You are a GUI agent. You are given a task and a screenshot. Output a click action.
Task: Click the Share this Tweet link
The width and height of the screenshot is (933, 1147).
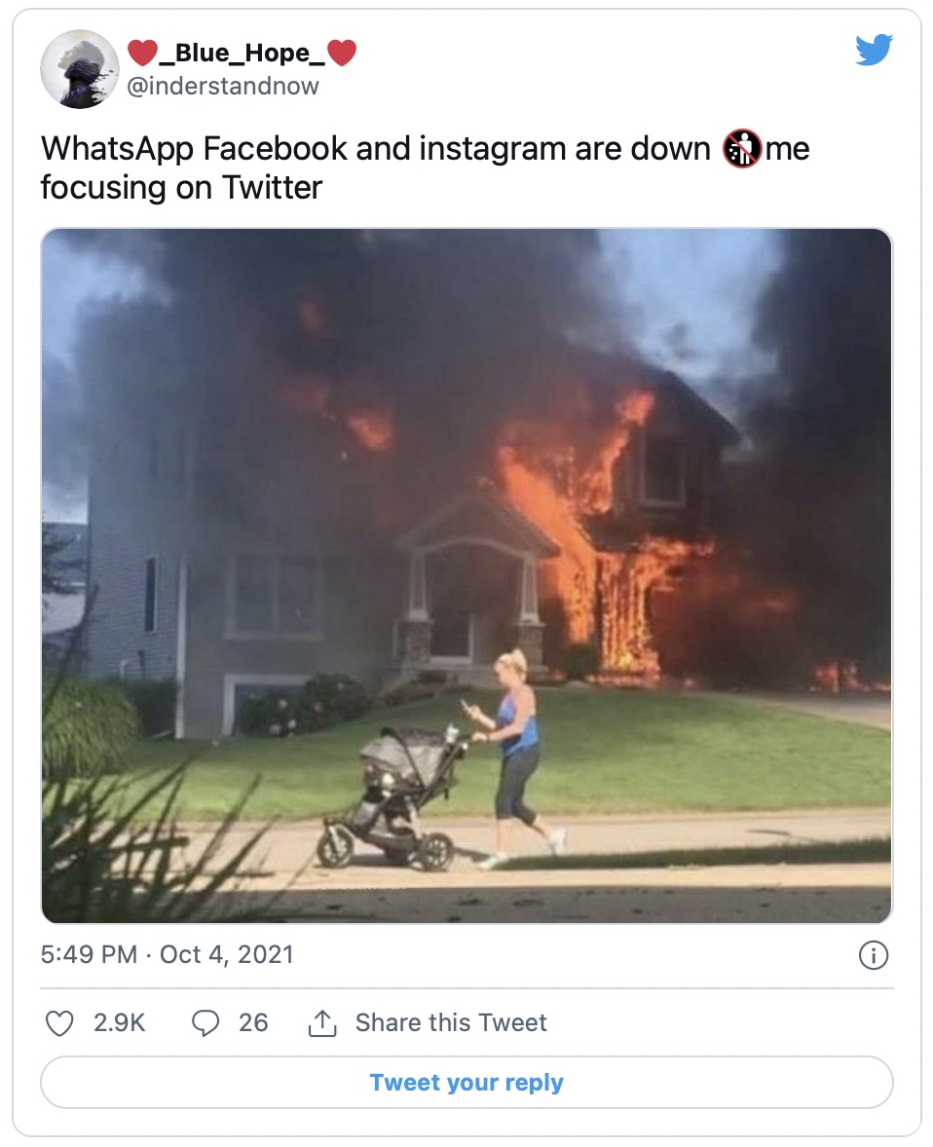click(451, 1023)
